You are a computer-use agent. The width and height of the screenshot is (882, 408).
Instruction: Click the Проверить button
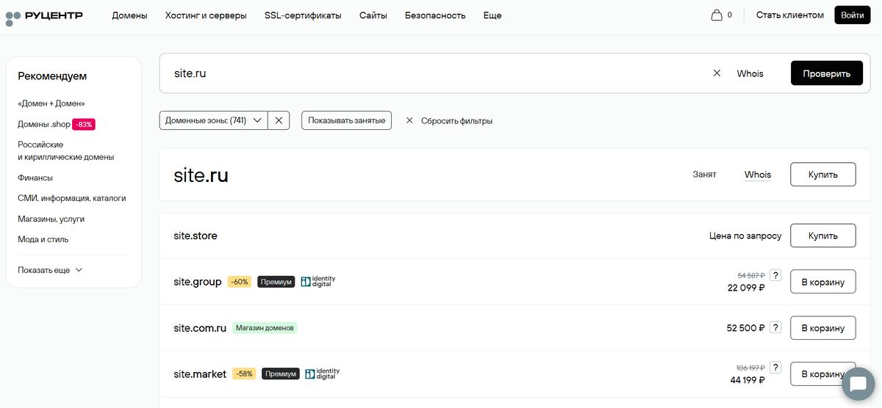(x=827, y=73)
